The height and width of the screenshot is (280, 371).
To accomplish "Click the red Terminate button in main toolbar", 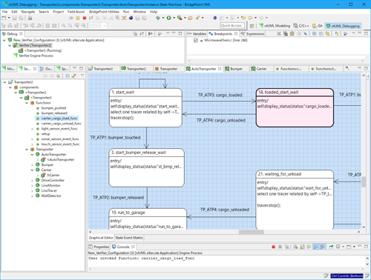I will 85,18.
